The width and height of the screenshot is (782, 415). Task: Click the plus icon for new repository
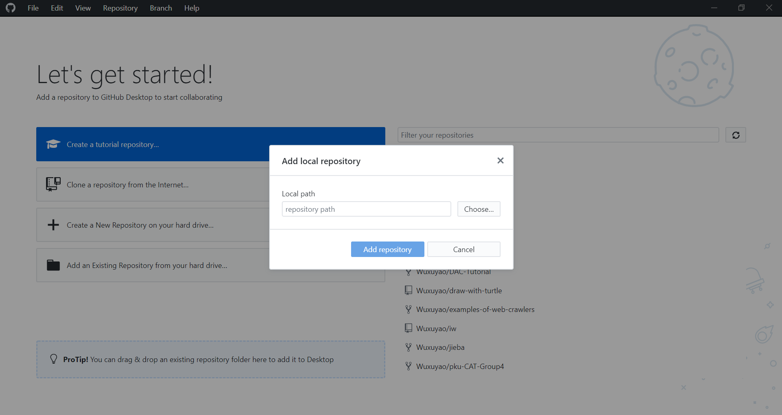pos(53,224)
